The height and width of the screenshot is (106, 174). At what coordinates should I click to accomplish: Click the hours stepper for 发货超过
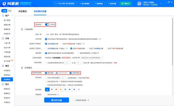[x=66, y=78]
